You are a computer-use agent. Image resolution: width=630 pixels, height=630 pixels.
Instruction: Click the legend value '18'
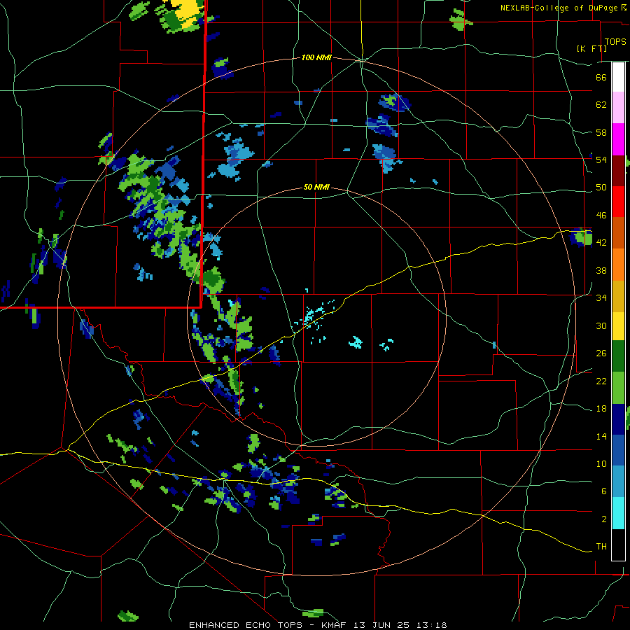(601, 409)
